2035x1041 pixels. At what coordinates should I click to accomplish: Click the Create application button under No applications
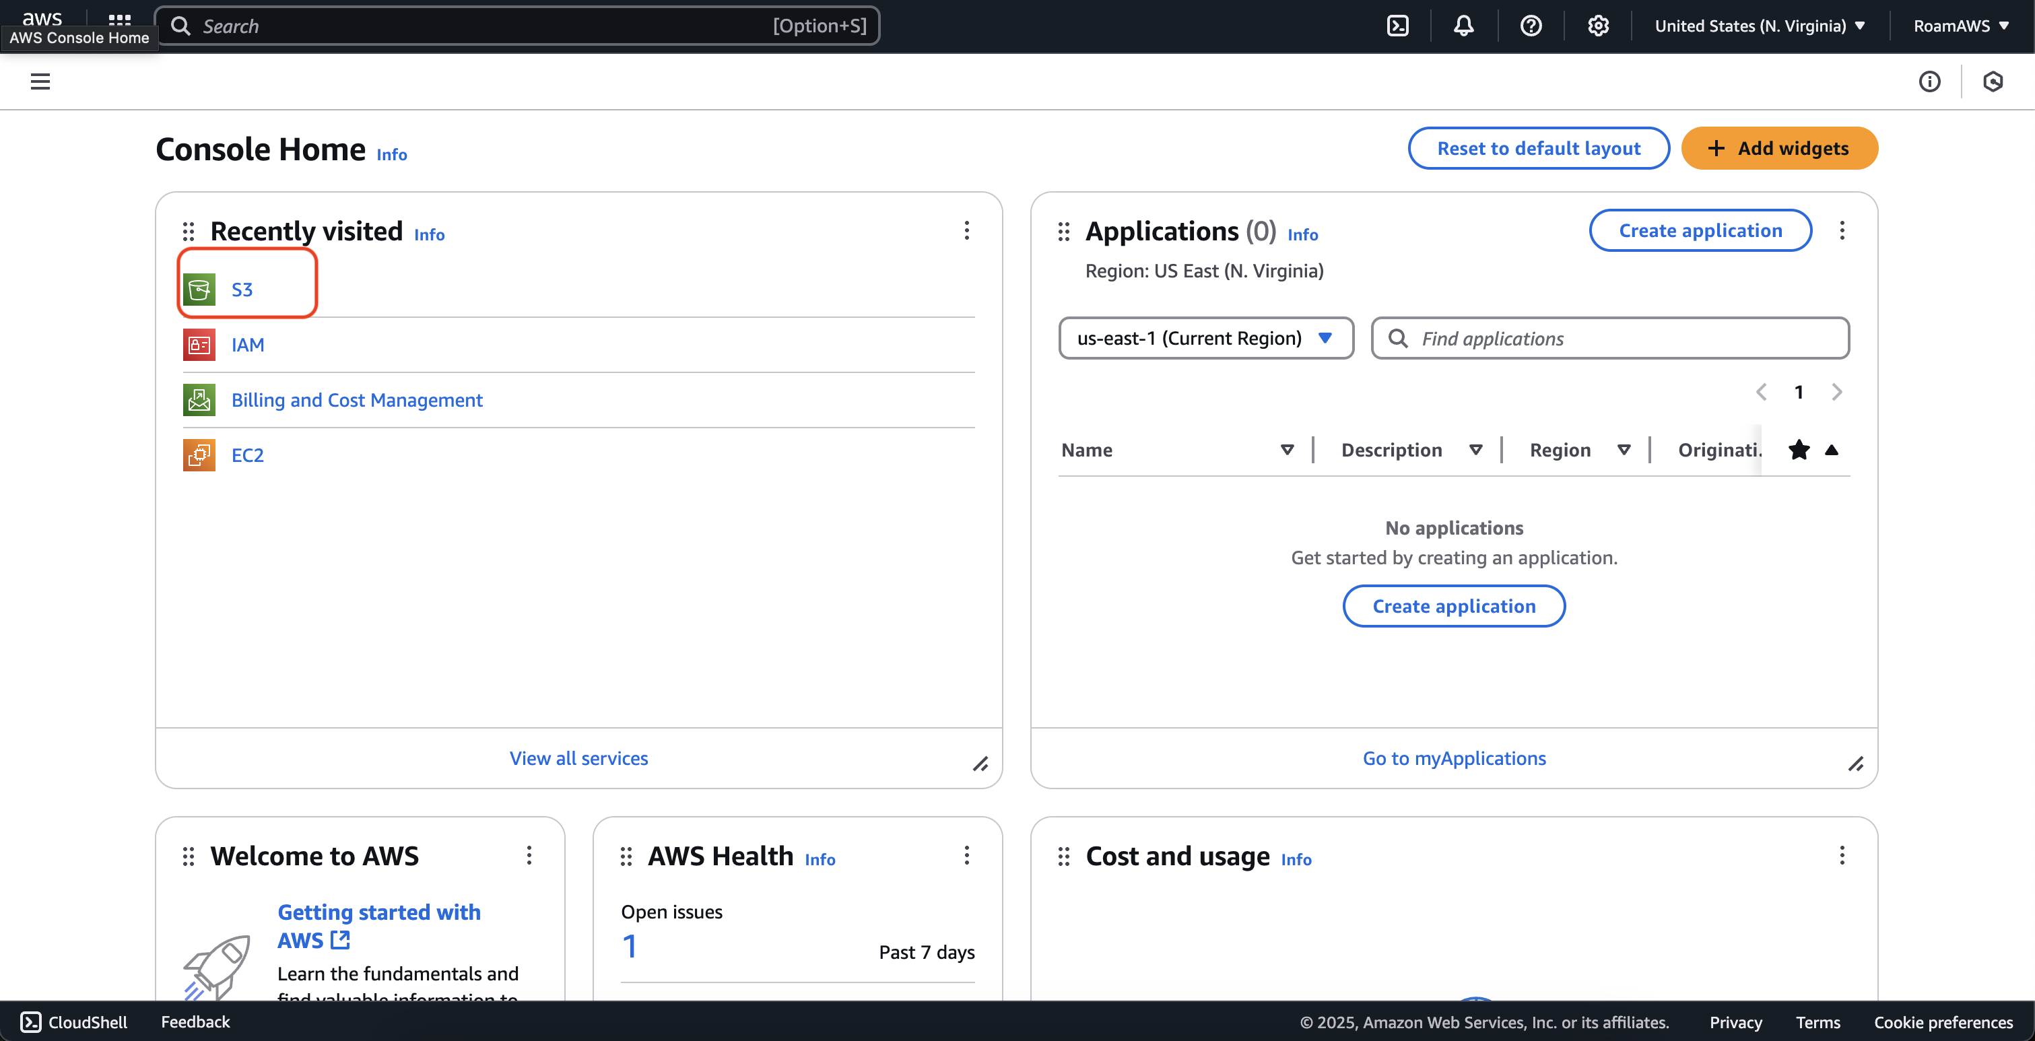1454,606
